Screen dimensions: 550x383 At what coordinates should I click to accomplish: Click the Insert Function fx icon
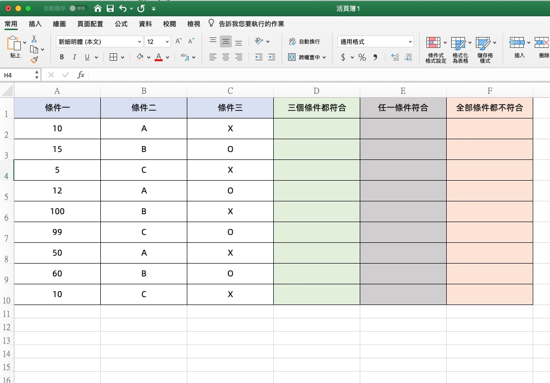point(81,75)
